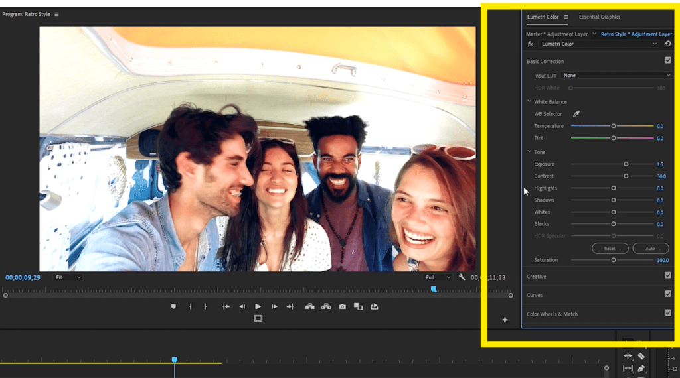Screen dimensions: 680x378
Task: Click the Exposure slider handle
Action: coord(626,164)
